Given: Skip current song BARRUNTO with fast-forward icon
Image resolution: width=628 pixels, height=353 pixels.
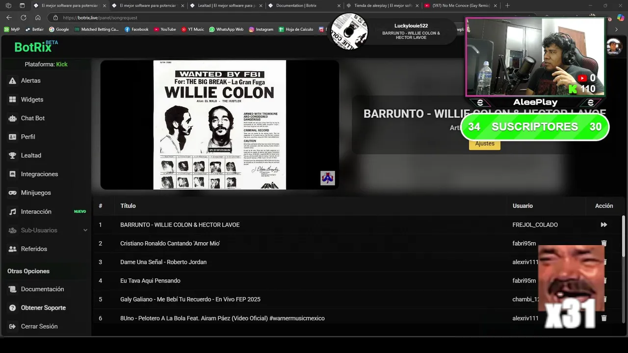Looking at the screenshot, I should click(604, 225).
